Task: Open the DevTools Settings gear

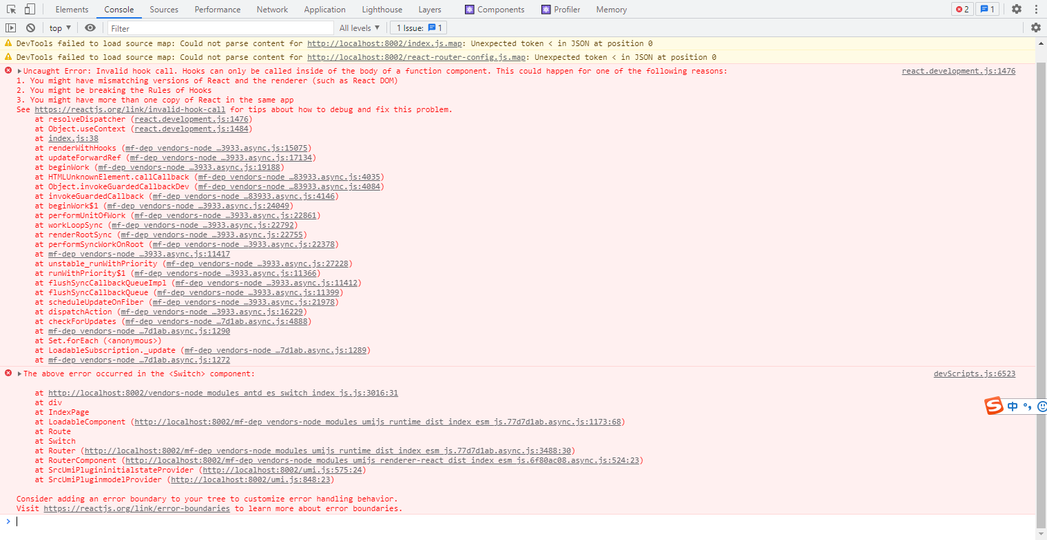Action: point(1017,9)
